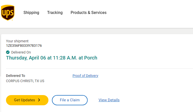Click the Delivered On status text
Viewport: 193px width, 112px height.
(x=21, y=52)
